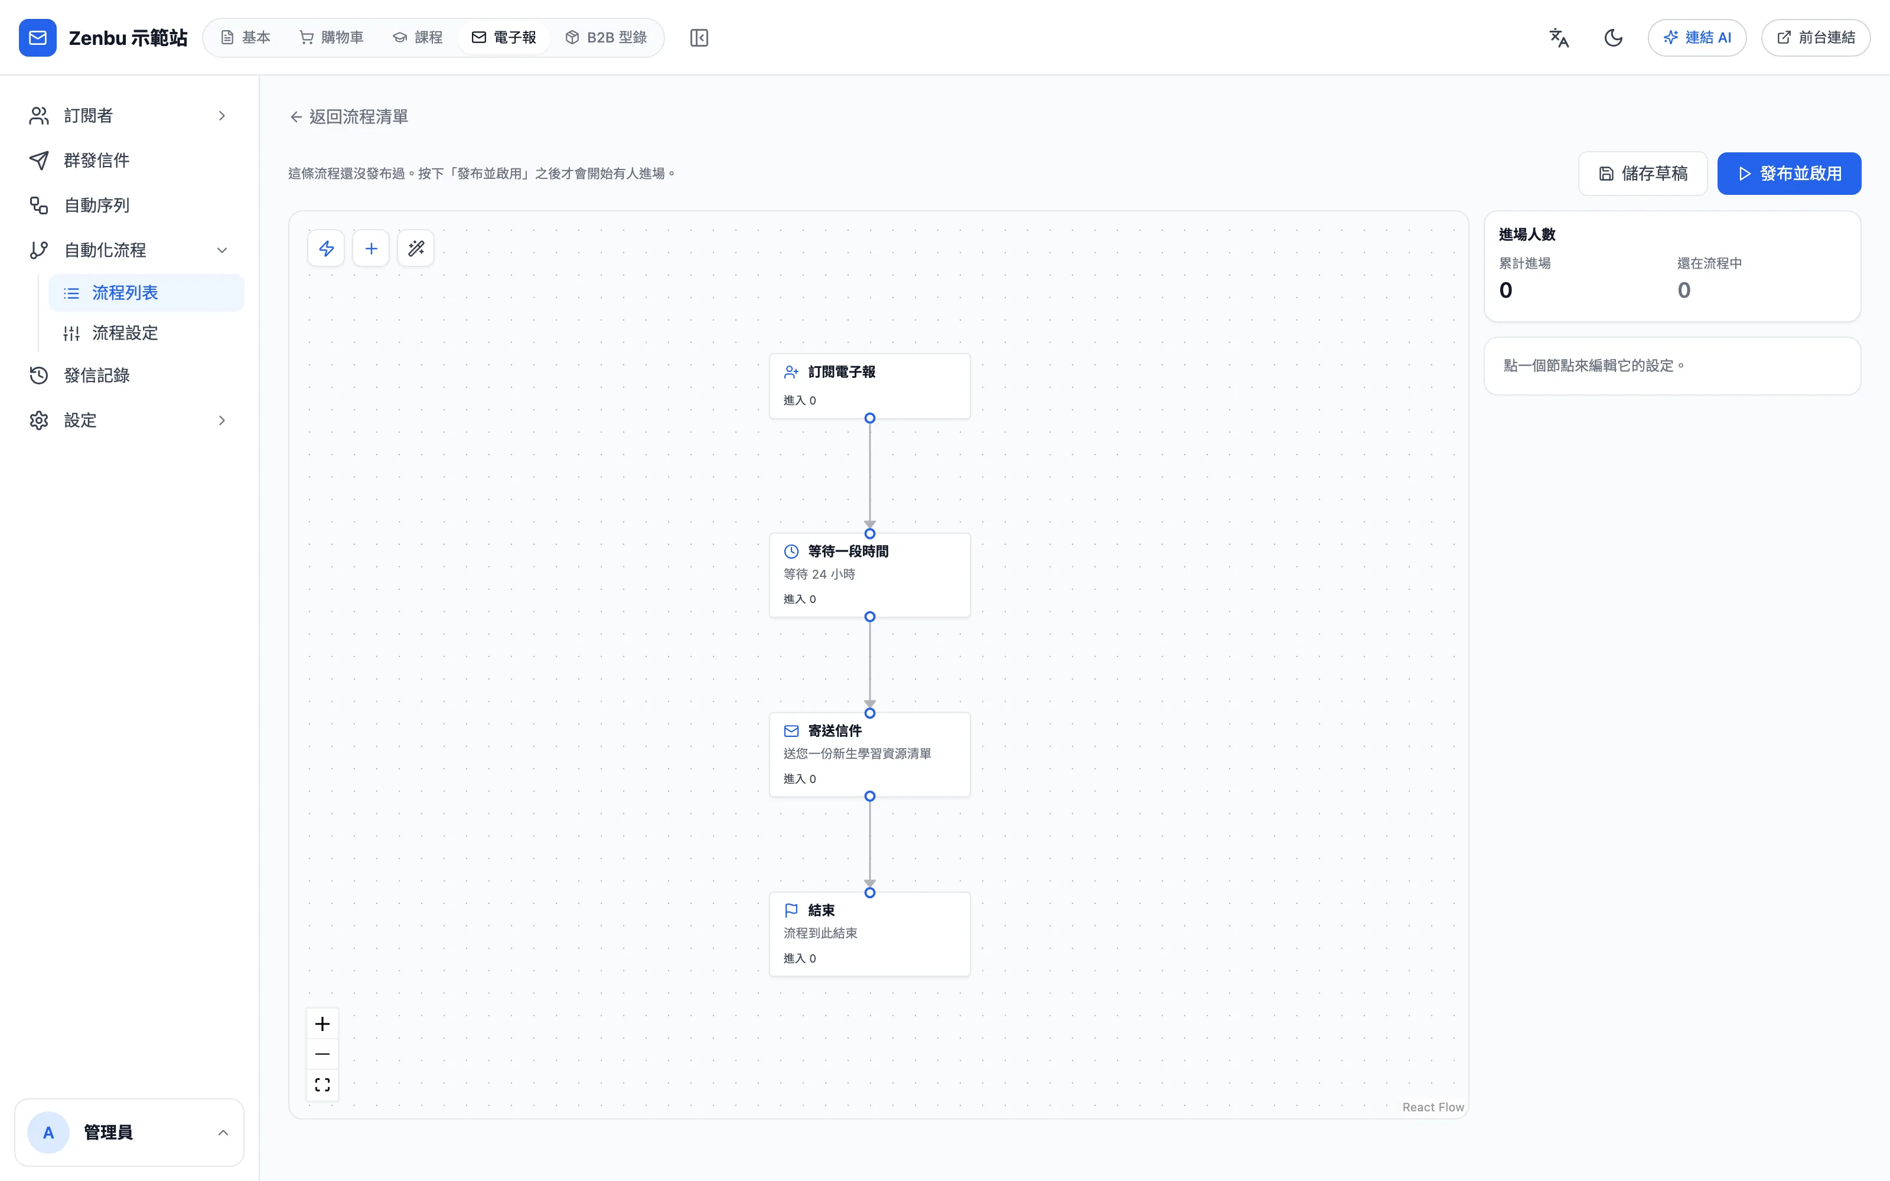Fit view using the fullscreen corners icon

(x=322, y=1085)
